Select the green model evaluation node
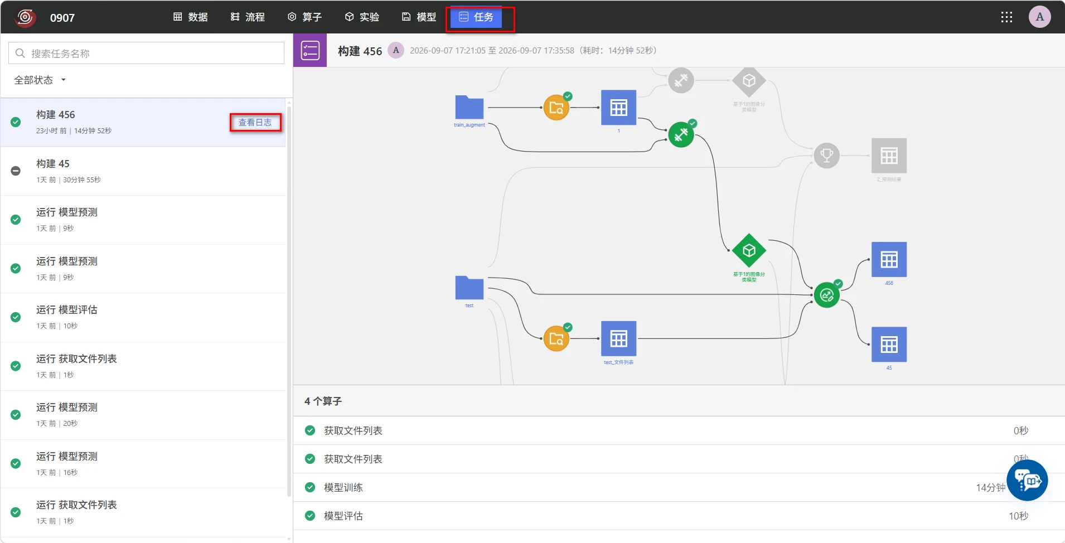Image resolution: width=1065 pixels, height=543 pixels. tap(827, 295)
